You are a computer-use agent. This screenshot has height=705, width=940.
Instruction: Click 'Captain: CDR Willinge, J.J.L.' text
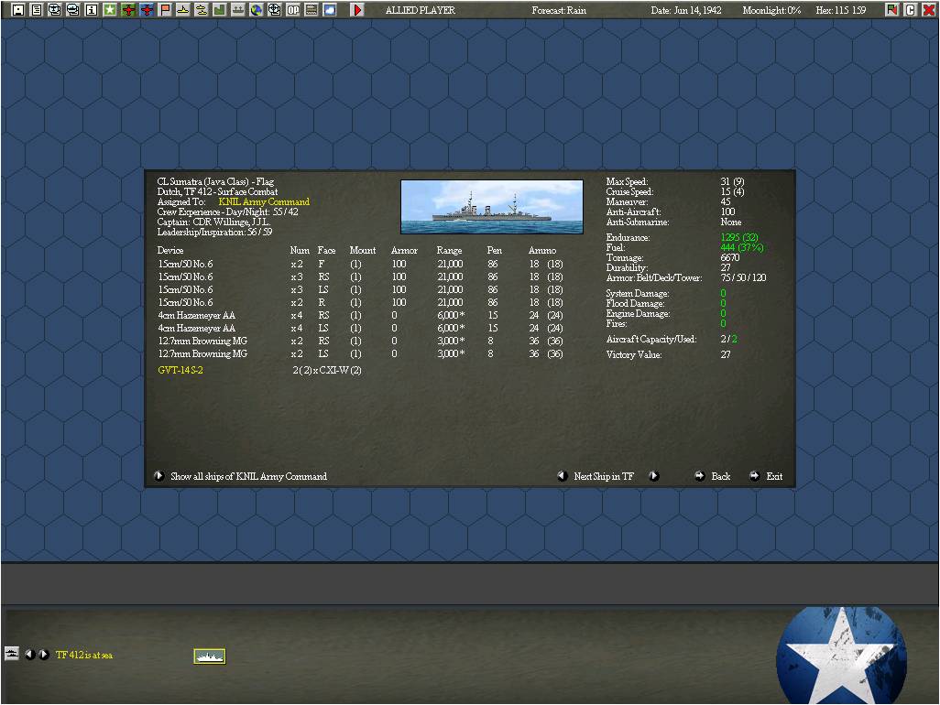click(x=214, y=222)
